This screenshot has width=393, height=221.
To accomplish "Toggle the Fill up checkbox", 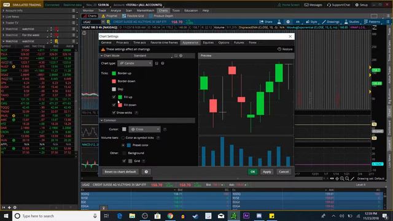I will 114,97.
